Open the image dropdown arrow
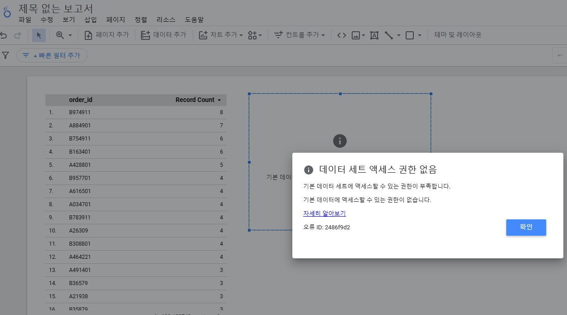The width and height of the screenshot is (567, 315). click(363, 35)
